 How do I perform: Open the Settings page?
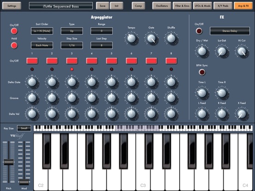point(12,6)
